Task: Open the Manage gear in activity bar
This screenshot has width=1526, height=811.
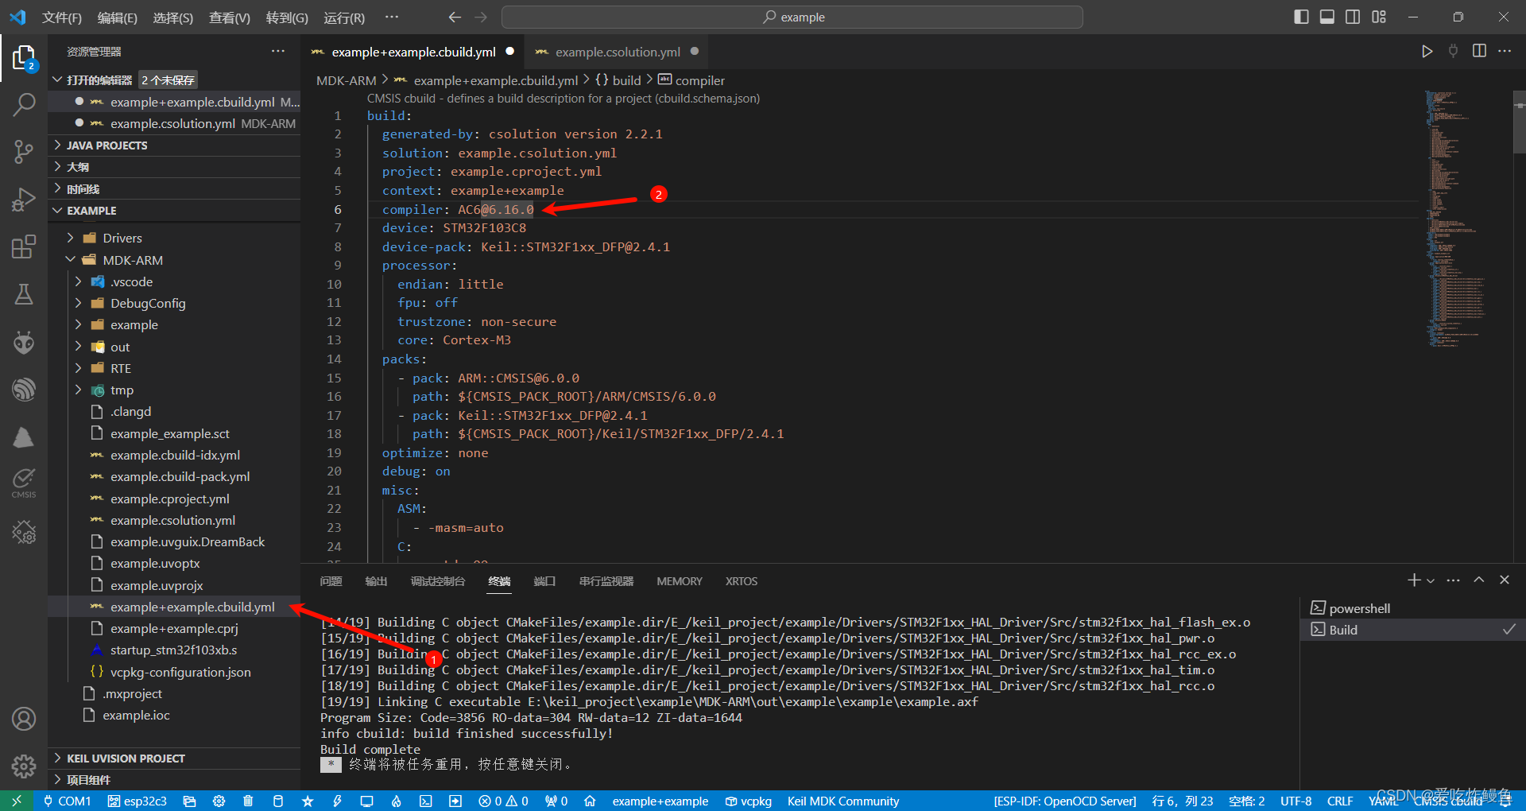Action: pos(24,766)
